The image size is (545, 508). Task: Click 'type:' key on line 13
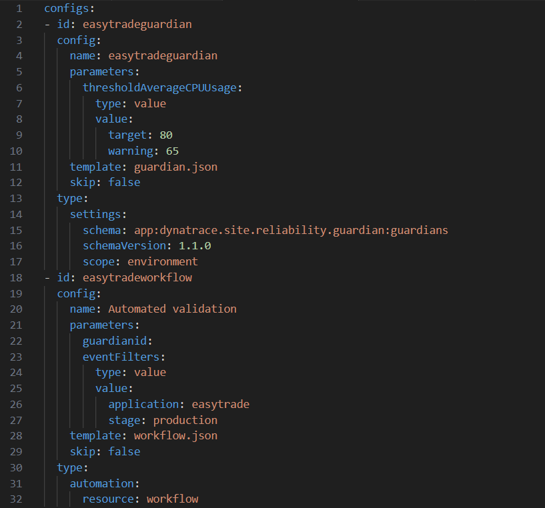[x=72, y=199]
